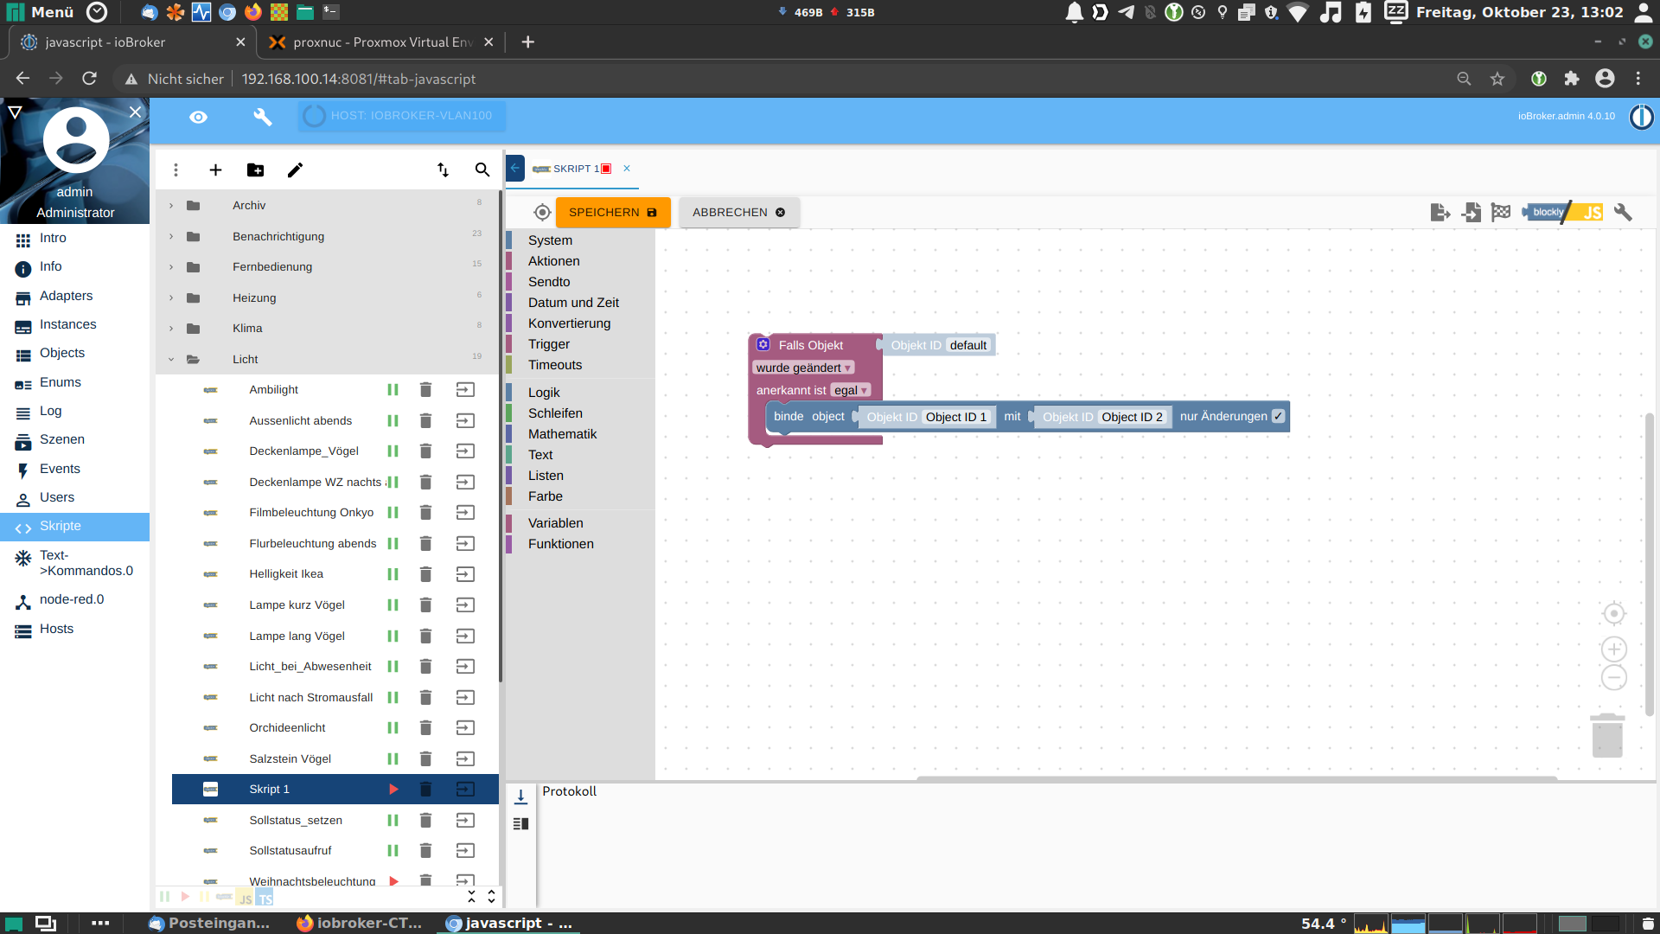Pause the Ambilight script
The height and width of the screenshot is (934, 1660).
click(393, 390)
